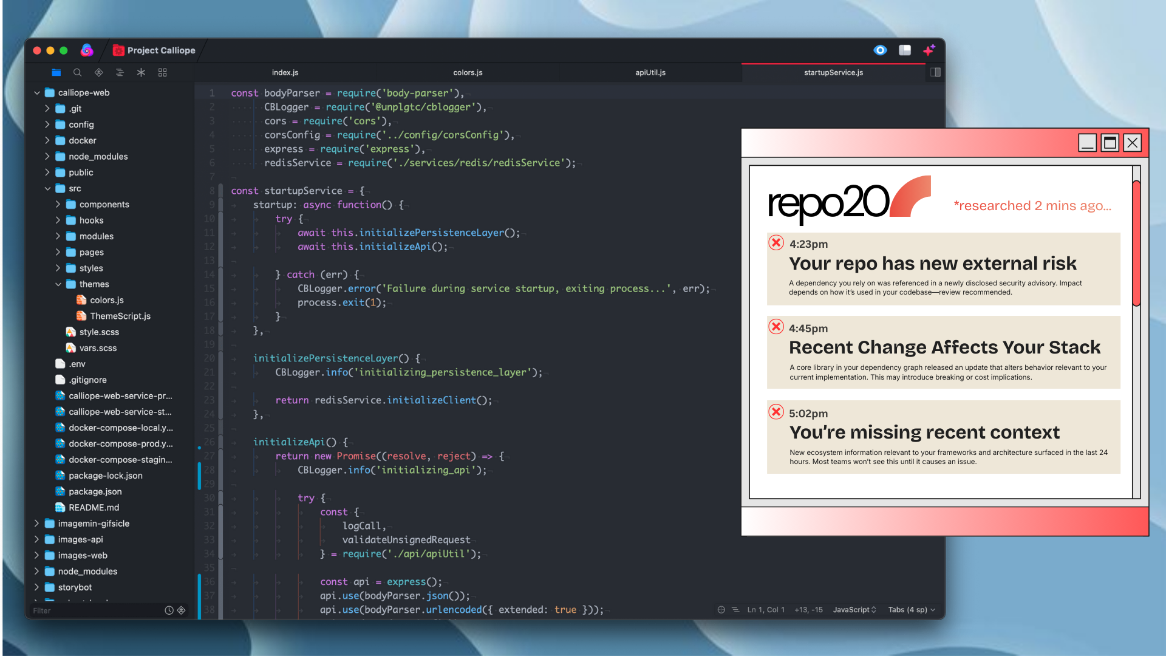Image resolution: width=1166 pixels, height=656 pixels.
Task: Open the Tabs (4 sp) indentation dropdown
Action: click(x=910, y=609)
